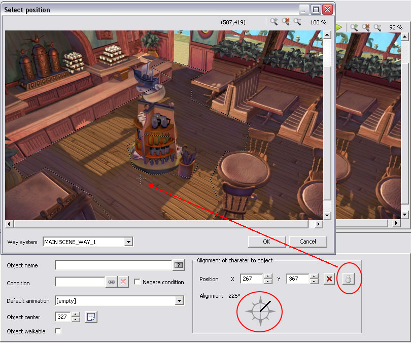Click into the Condition field
411x343 pixels.
[80, 282]
